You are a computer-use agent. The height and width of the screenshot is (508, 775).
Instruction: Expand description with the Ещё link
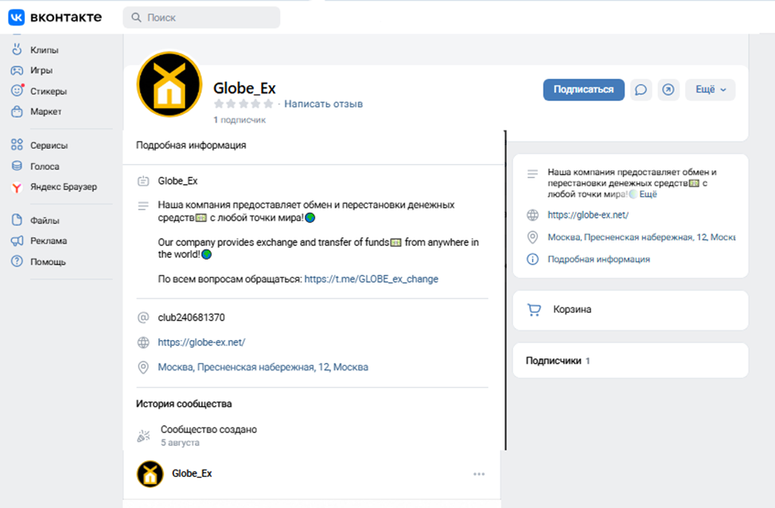point(648,194)
